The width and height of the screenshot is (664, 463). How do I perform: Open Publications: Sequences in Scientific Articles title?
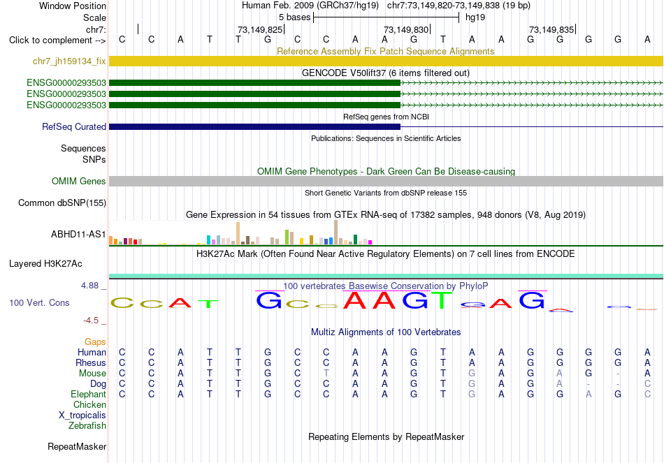point(386,138)
